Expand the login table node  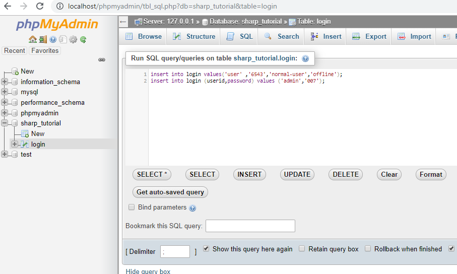(14, 144)
